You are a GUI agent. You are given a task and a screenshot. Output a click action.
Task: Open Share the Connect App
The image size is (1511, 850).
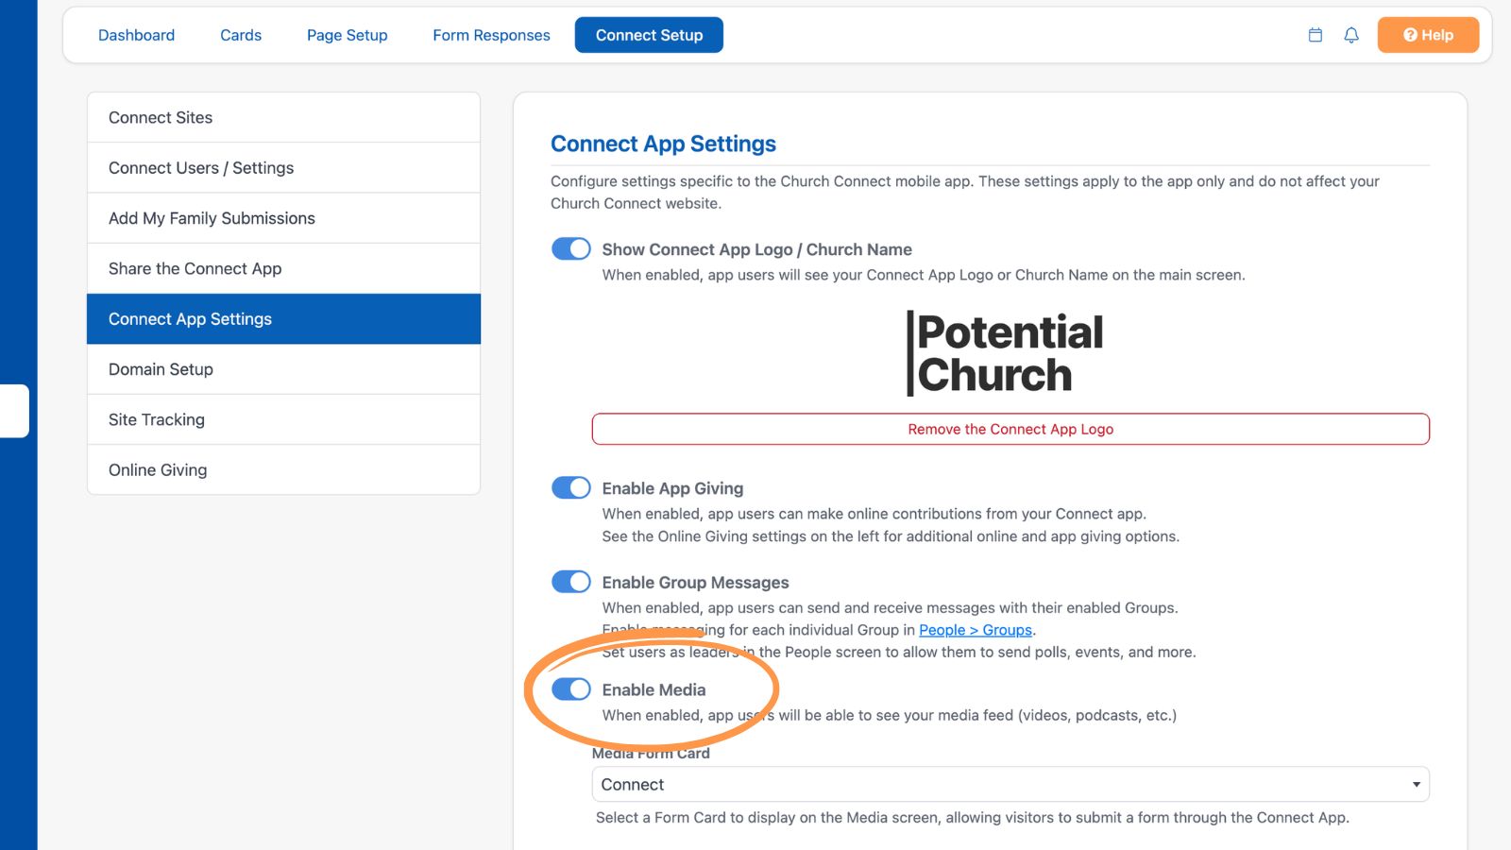[x=283, y=268]
